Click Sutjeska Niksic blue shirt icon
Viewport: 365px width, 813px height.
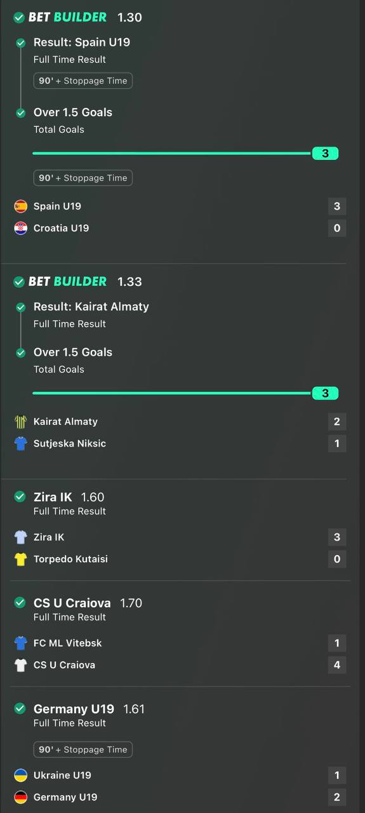tap(21, 443)
